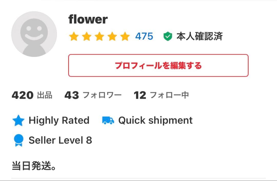Click the blue Quick shipment truck icon
Image resolution: width=277 pixels, height=181 pixels.
(108, 120)
